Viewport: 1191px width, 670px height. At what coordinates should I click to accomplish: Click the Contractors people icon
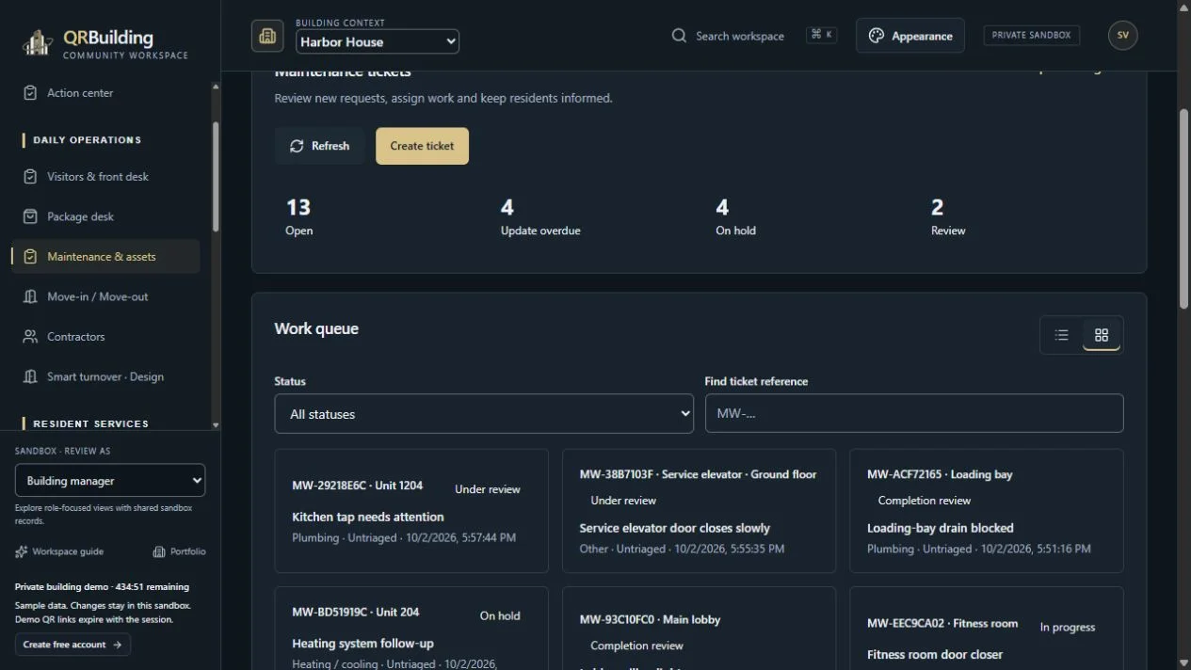pyautogui.click(x=30, y=336)
